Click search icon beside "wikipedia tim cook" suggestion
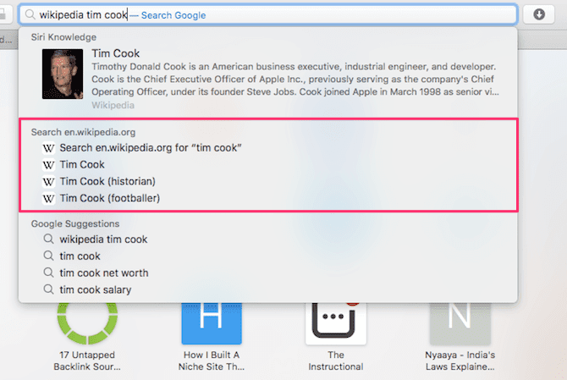Viewport: 567px width, 380px height. point(48,239)
